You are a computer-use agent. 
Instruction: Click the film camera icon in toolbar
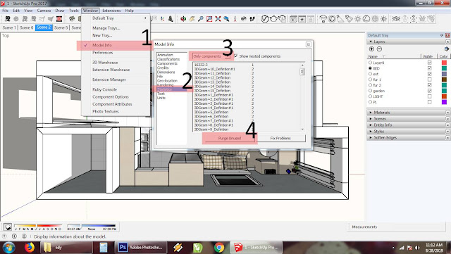coord(8,19)
